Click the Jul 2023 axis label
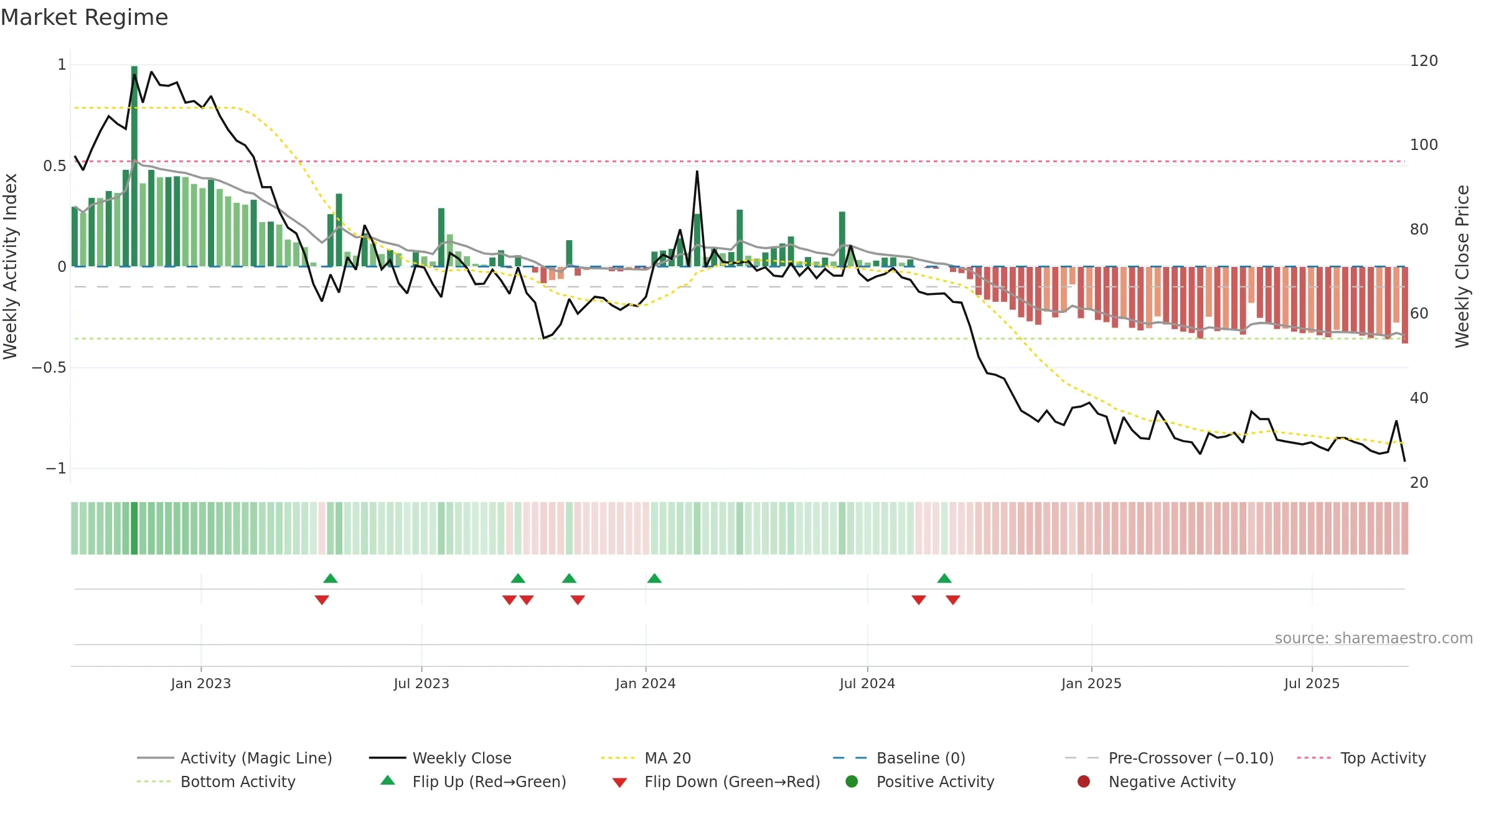 tap(421, 683)
